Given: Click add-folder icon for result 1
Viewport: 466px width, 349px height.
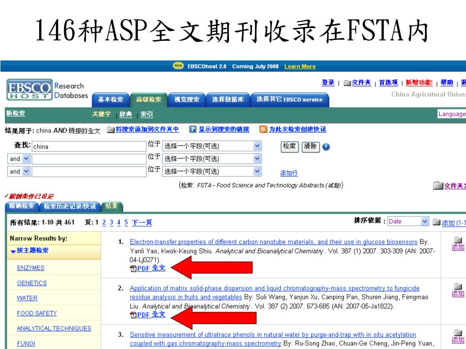Looking at the screenshot, I should tap(458, 240).
